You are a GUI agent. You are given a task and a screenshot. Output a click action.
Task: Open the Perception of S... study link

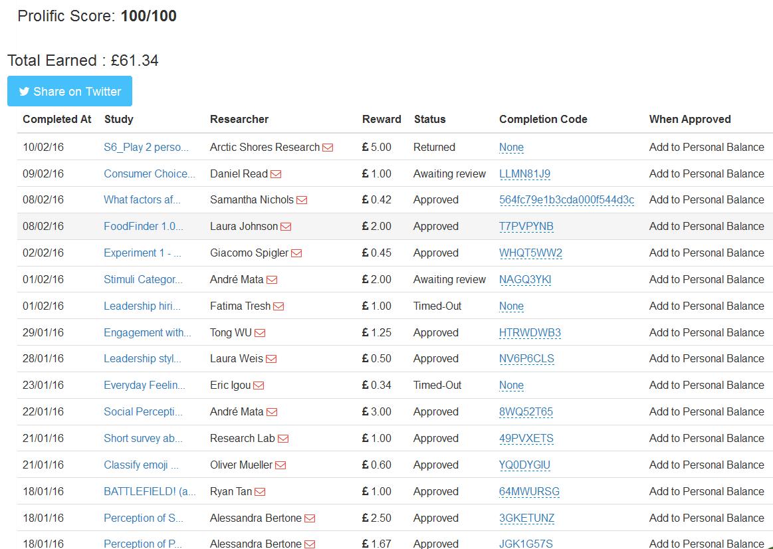pyautogui.click(x=144, y=518)
